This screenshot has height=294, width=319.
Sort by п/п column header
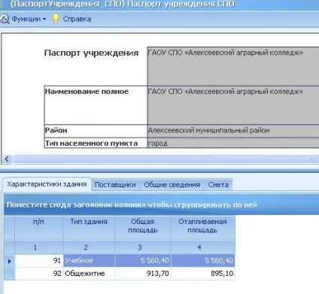38,228
